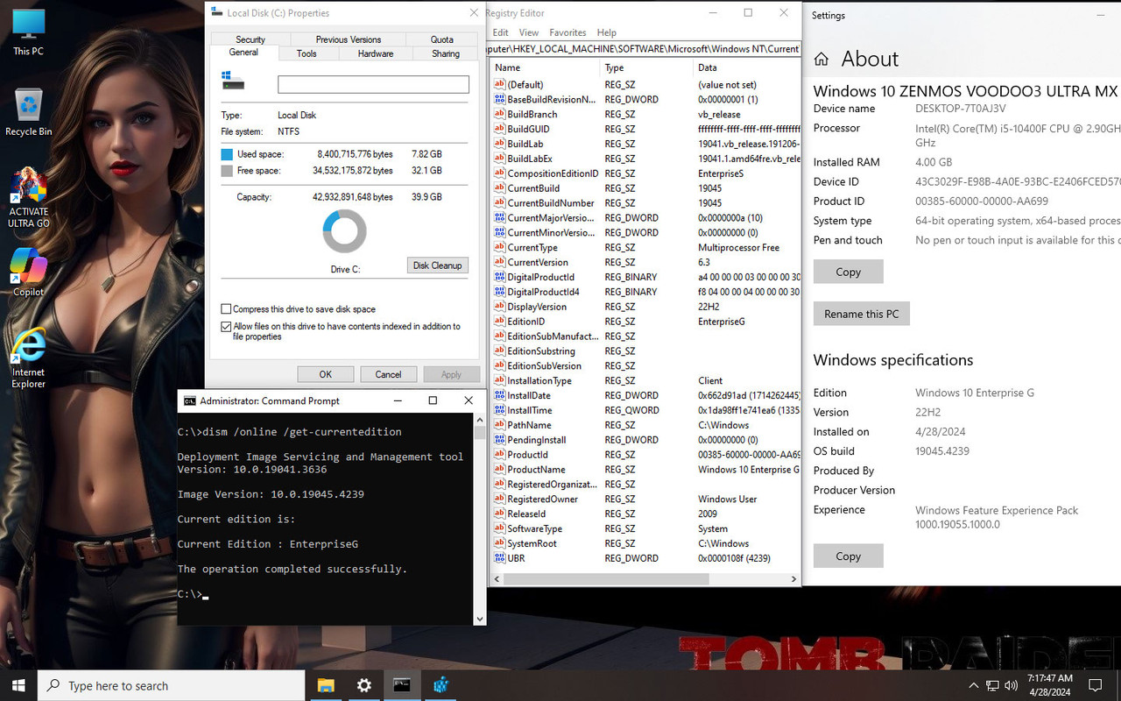Click the disk icon in Properties title bar
The image size is (1121, 701).
tap(216, 13)
